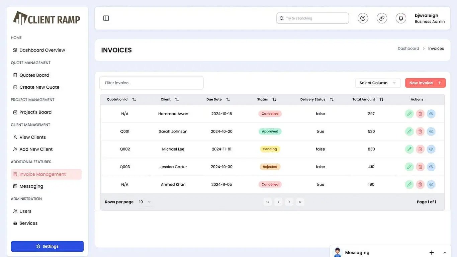457x257 pixels.
Task: Edit Ahmed Khan's invoice
Action: (x=409, y=184)
